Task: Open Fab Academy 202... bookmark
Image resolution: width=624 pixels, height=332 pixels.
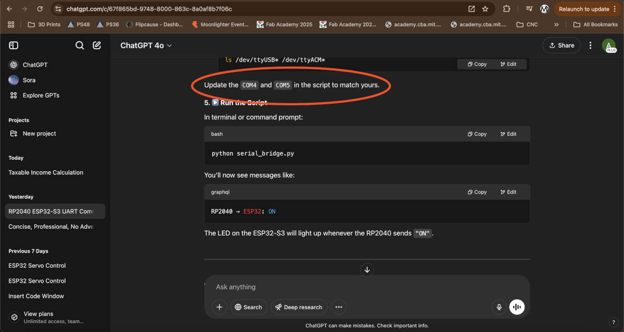Action: click(348, 24)
